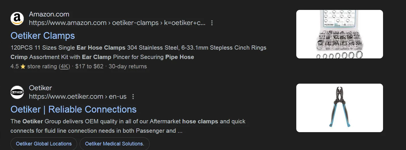
Task: Open the three-dot menu beside the Amazon URL
Action: [x=212, y=23]
